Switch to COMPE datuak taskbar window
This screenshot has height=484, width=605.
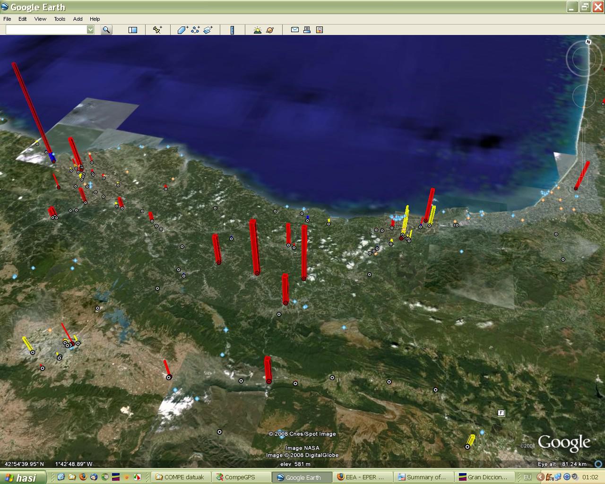181,477
